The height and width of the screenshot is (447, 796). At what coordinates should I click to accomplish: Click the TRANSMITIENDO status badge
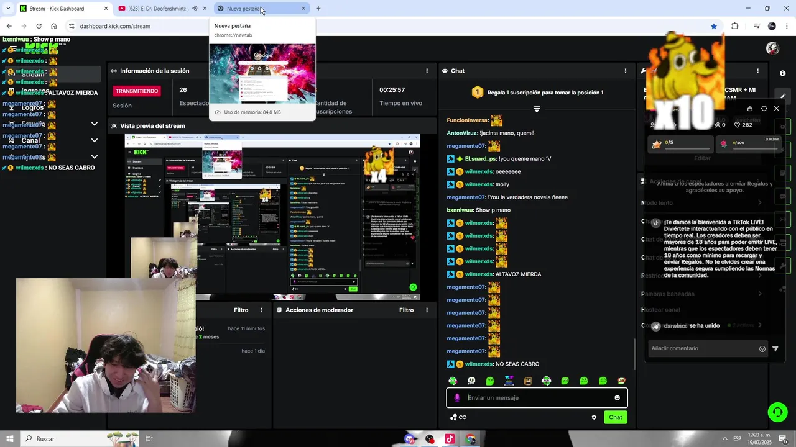coord(137,91)
